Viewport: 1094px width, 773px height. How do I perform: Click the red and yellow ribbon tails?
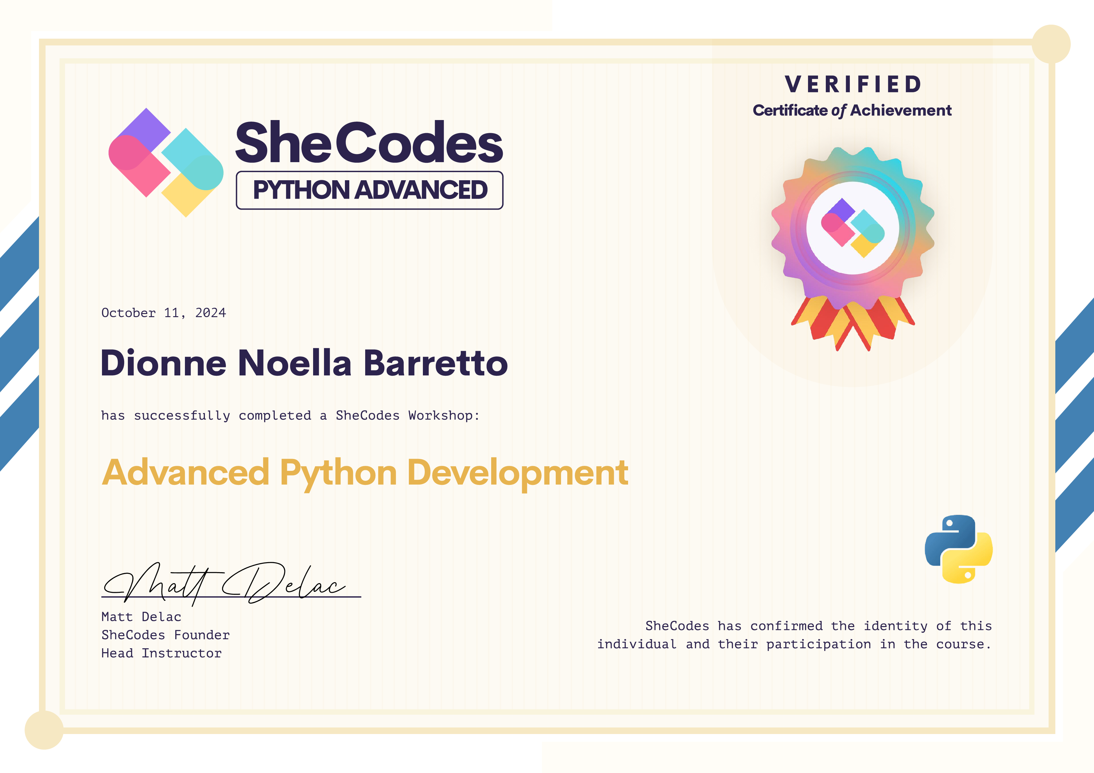tap(853, 324)
